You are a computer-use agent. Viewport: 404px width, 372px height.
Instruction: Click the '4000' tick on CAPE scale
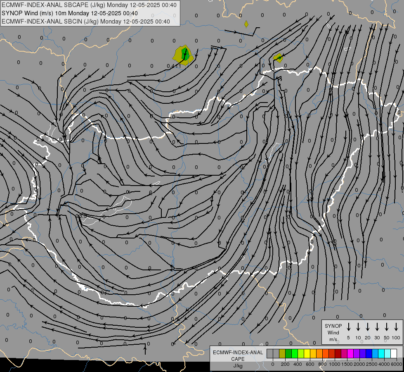(384, 364)
